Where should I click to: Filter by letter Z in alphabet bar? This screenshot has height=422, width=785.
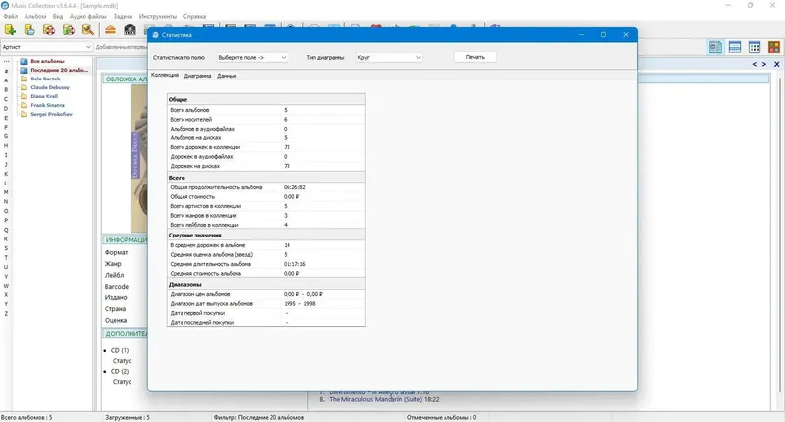click(x=6, y=314)
